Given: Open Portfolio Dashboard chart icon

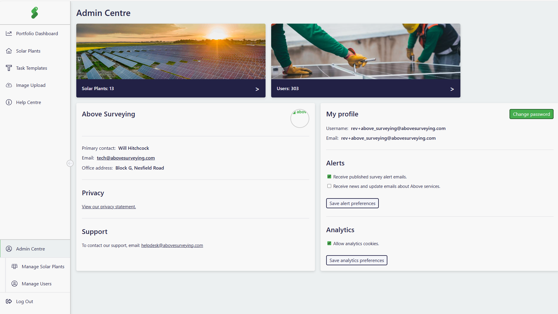Looking at the screenshot, I should tap(9, 34).
